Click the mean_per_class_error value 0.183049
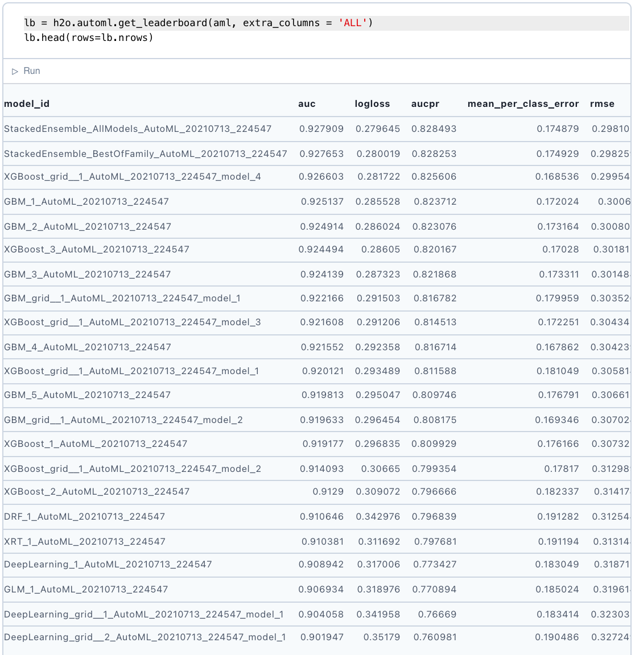The image size is (635, 655). pyautogui.click(x=557, y=565)
